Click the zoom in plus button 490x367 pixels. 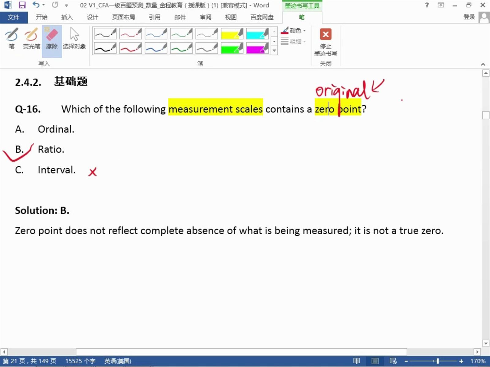(461, 361)
